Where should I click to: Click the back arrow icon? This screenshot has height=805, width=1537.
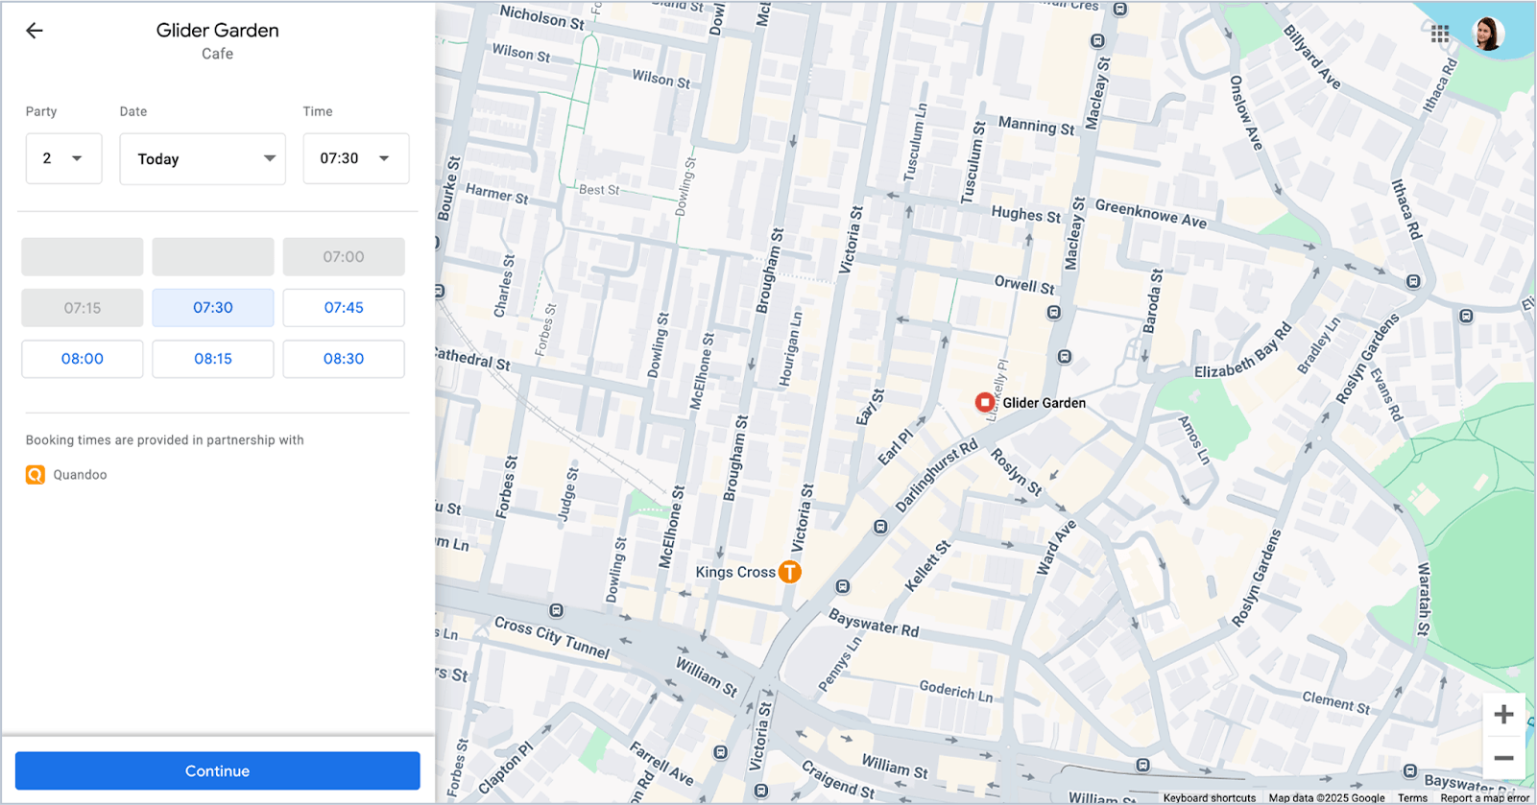(x=35, y=31)
